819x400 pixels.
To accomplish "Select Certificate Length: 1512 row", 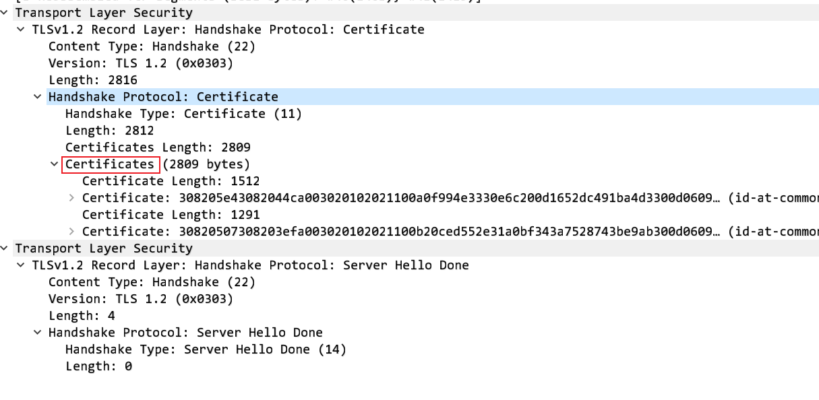I will [171, 181].
